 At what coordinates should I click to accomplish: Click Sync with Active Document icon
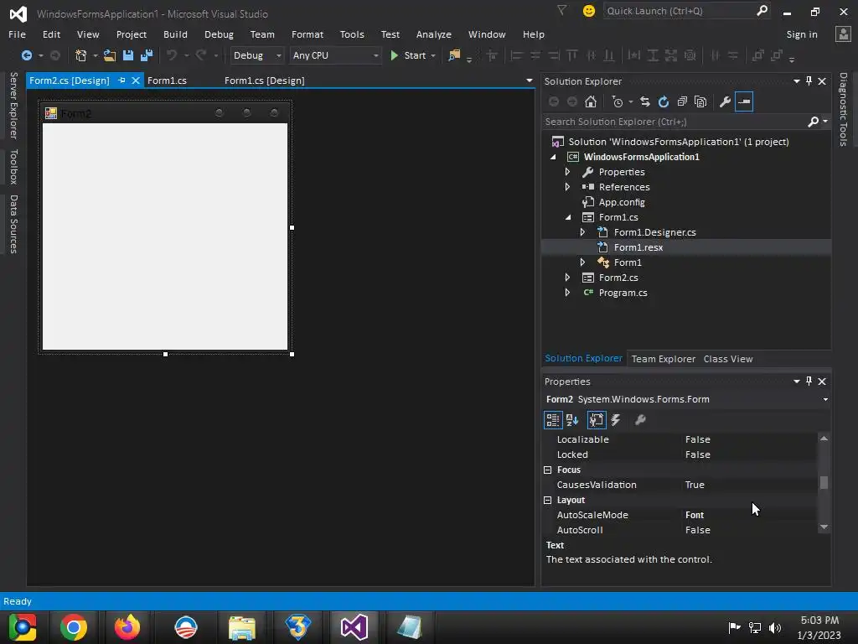click(x=645, y=101)
